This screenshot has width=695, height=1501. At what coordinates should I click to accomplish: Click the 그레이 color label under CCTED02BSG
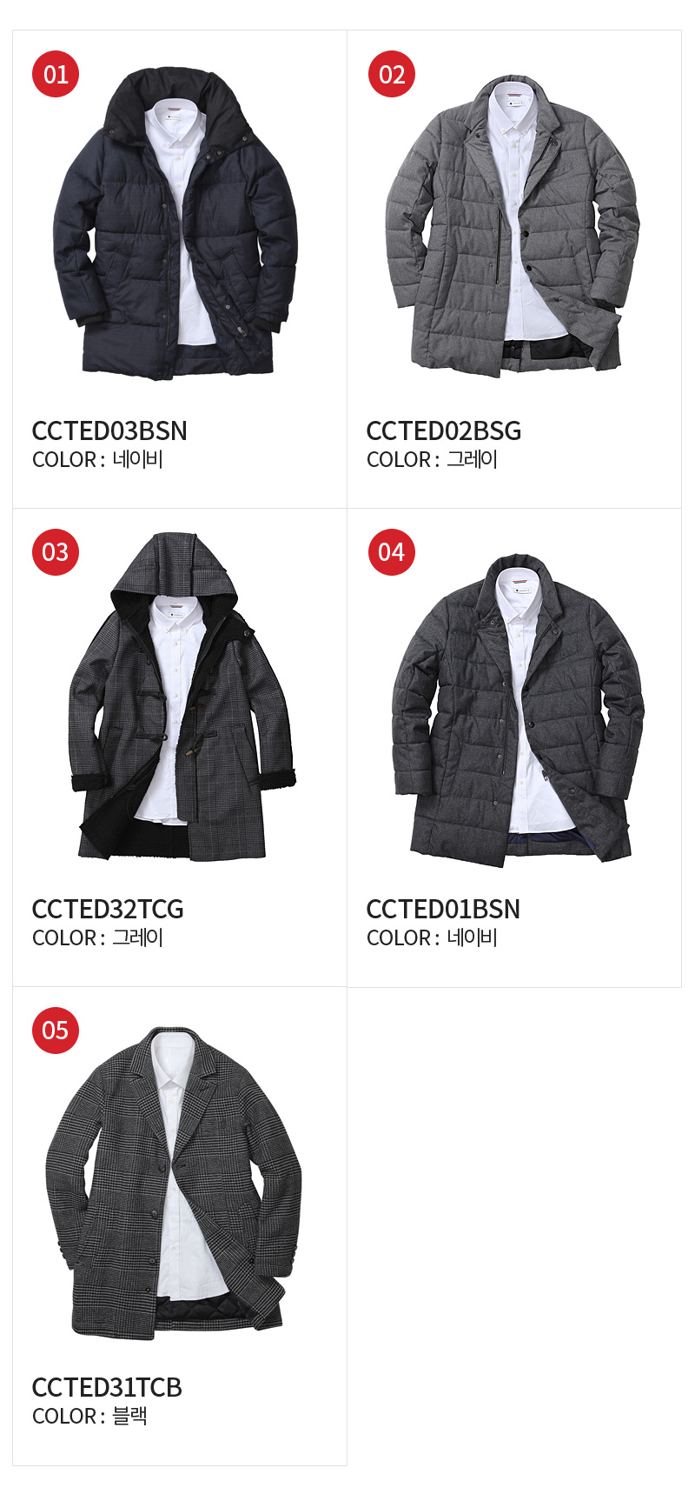[473, 459]
